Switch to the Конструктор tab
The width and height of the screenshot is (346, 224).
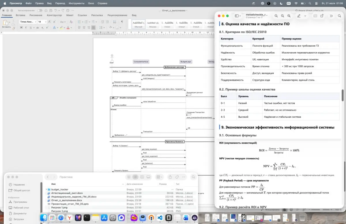tap(54, 15)
